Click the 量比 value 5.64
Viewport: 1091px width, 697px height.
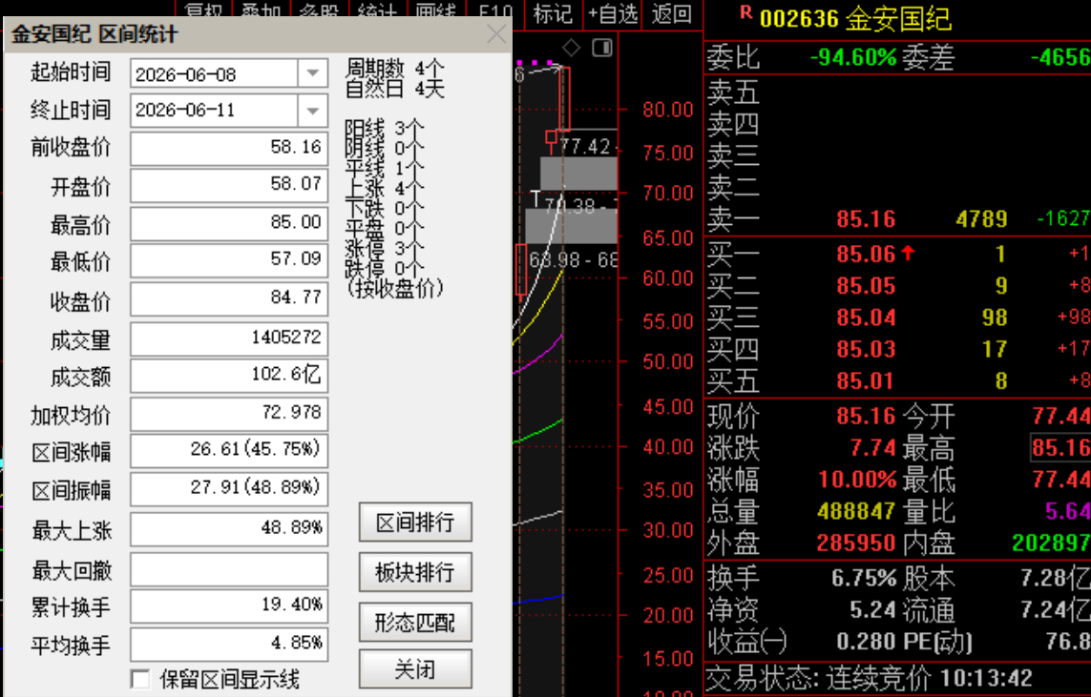(x=1067, y=511)
